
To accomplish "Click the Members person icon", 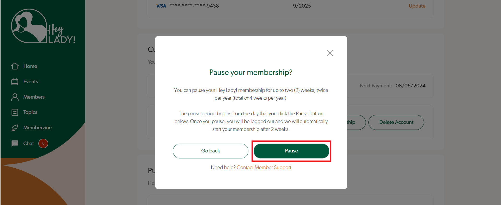I will pos(15,97).
